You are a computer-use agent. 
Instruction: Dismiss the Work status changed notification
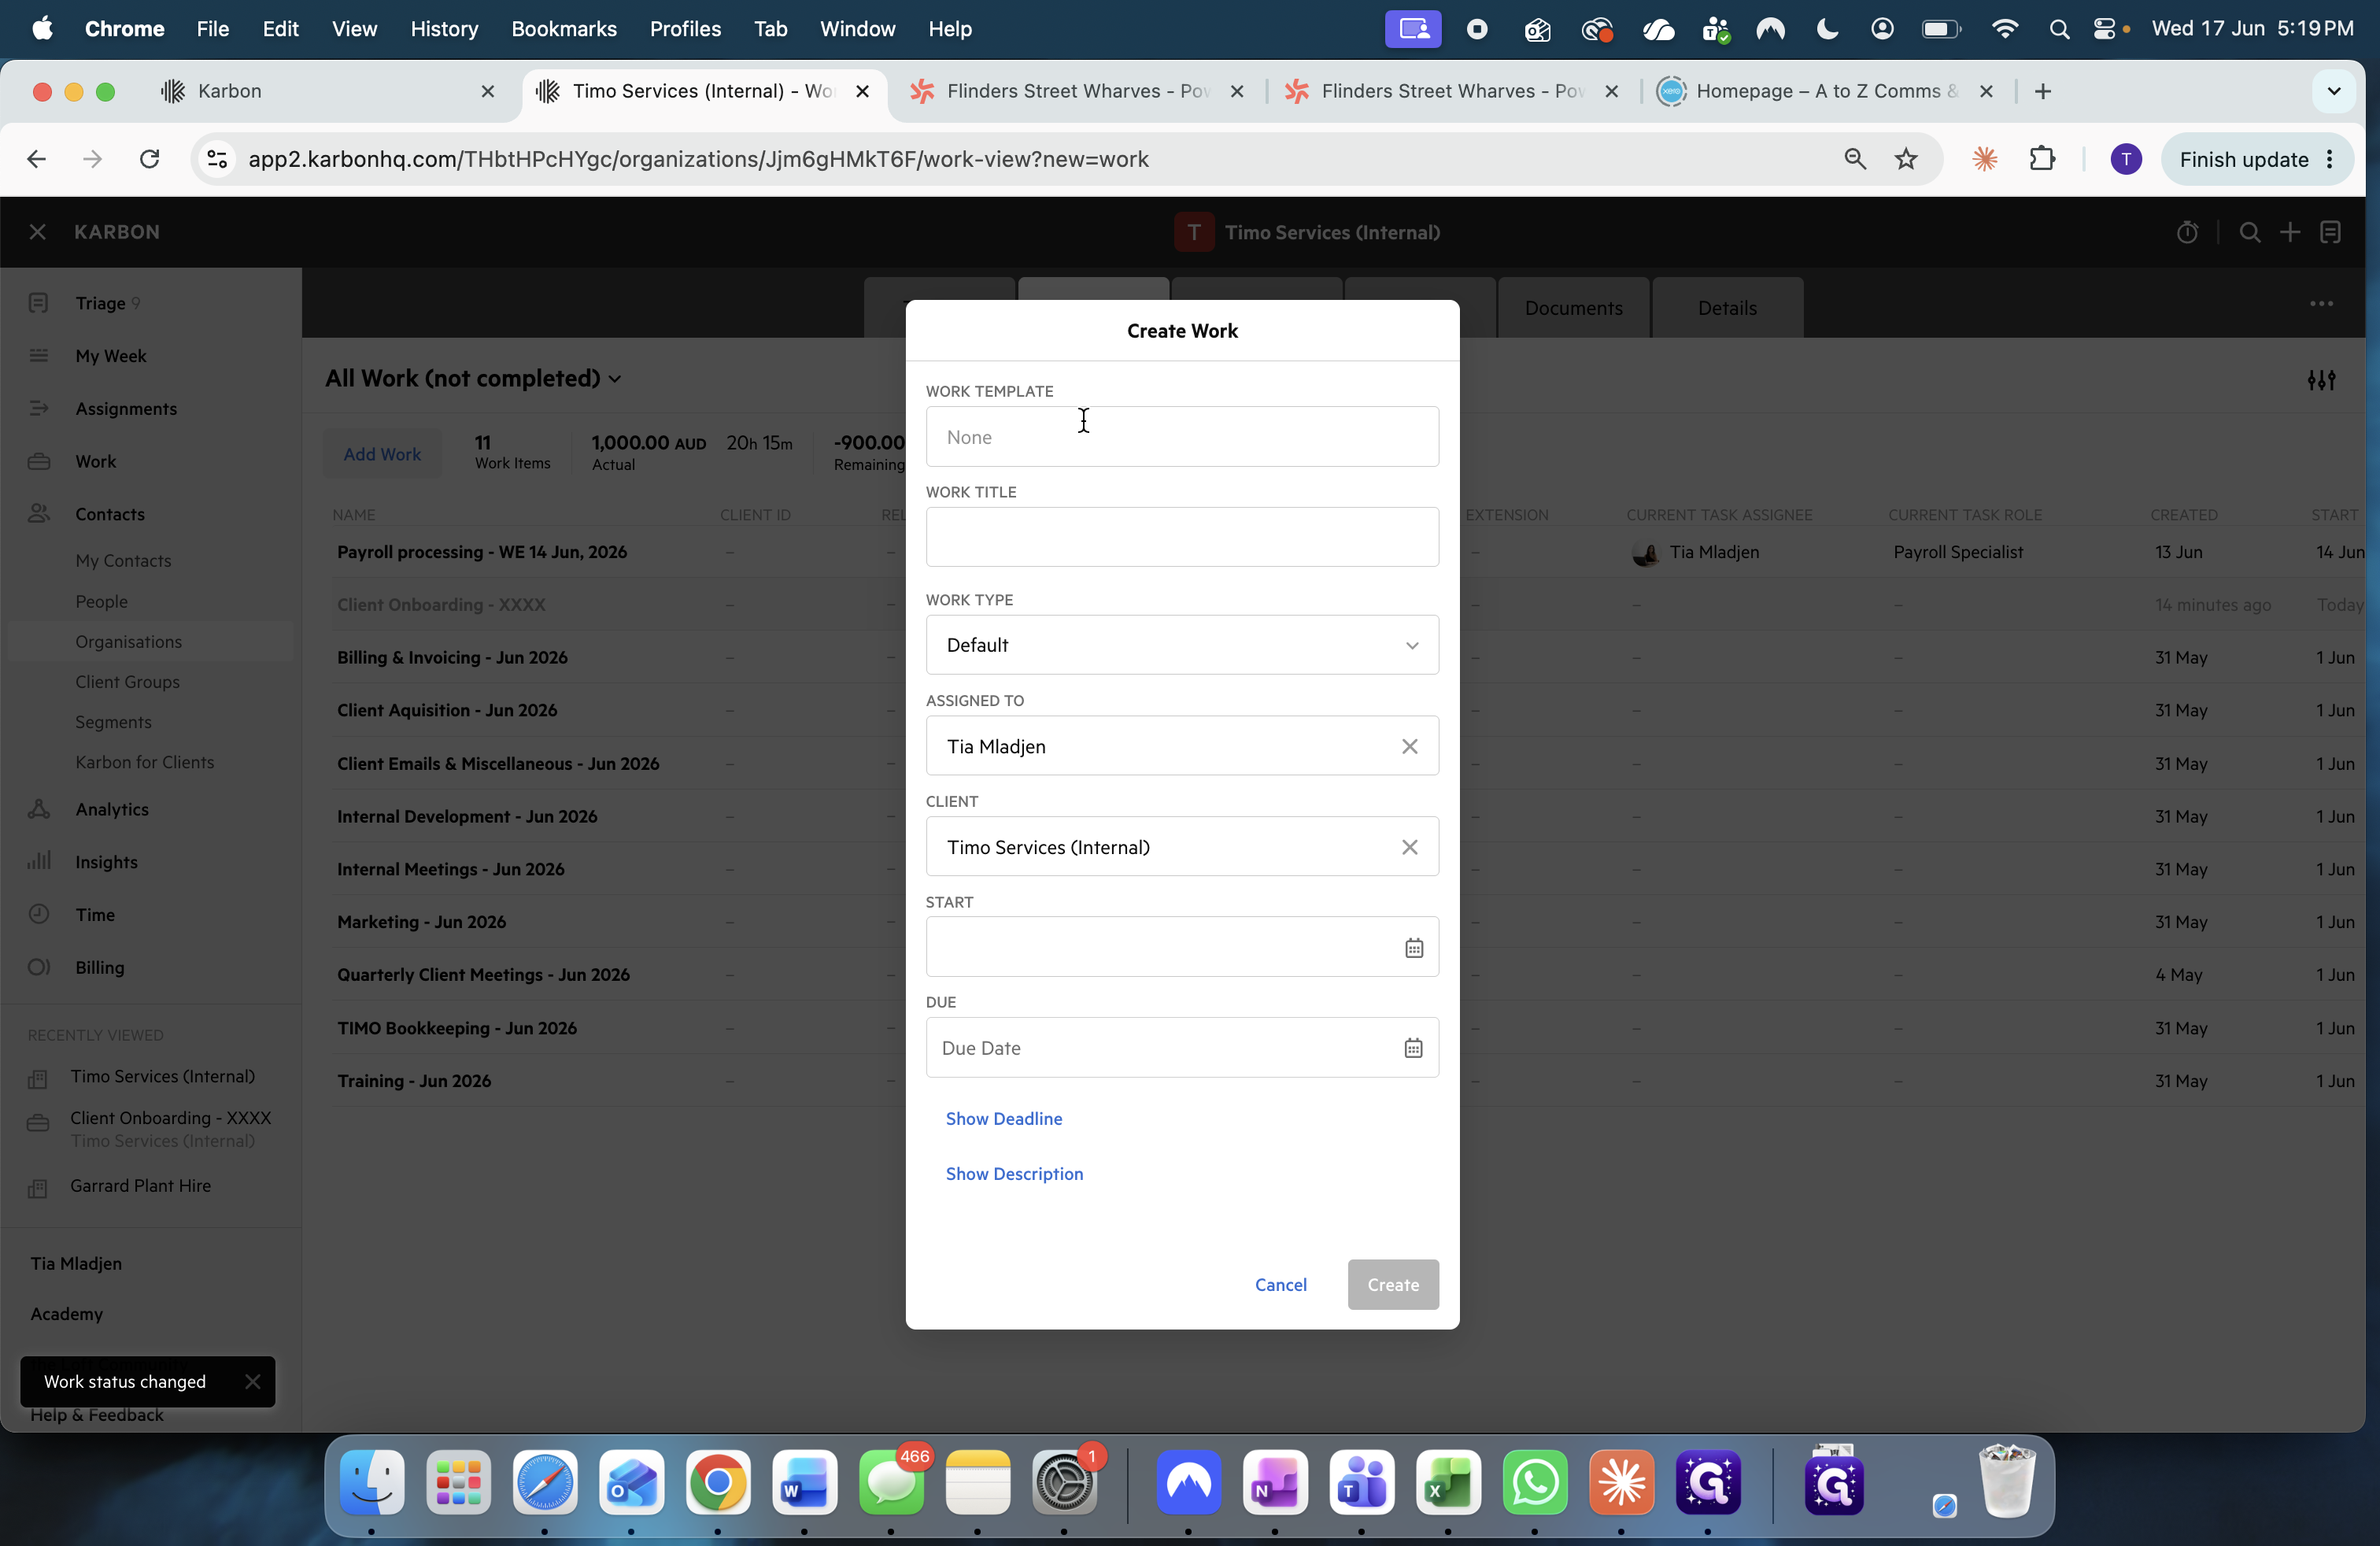pos(252,1381)
